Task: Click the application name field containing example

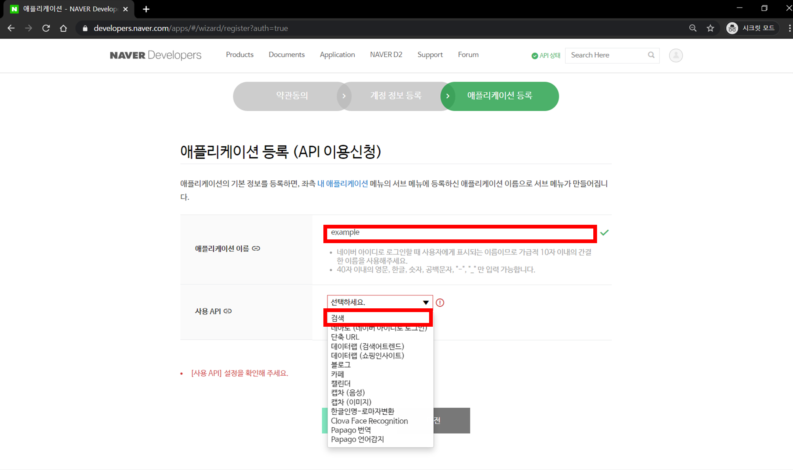Action: (x=460, y=233)
